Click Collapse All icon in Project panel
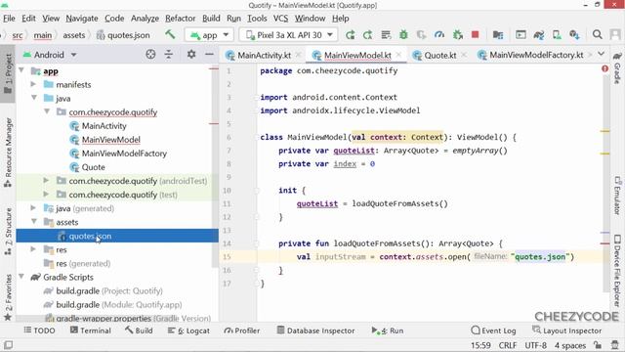 [169, 55]
